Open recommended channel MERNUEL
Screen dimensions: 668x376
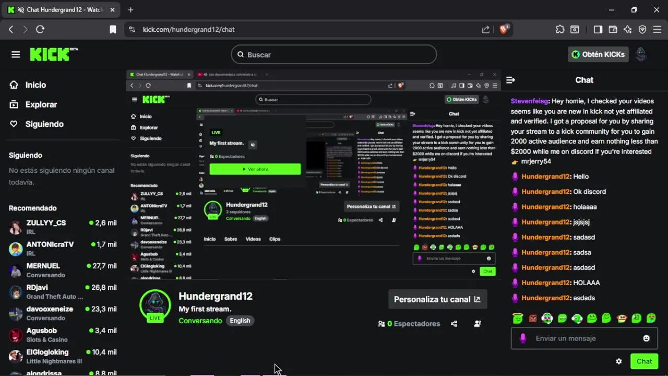(63, 270)
